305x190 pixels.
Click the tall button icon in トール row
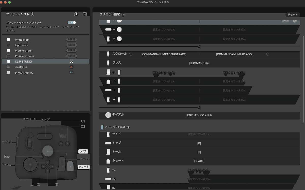click(x=108, y=152)
